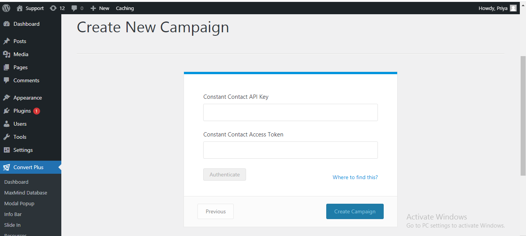
Task: Open the comments bubble icon in admin bar
Action: pos(74,8)
